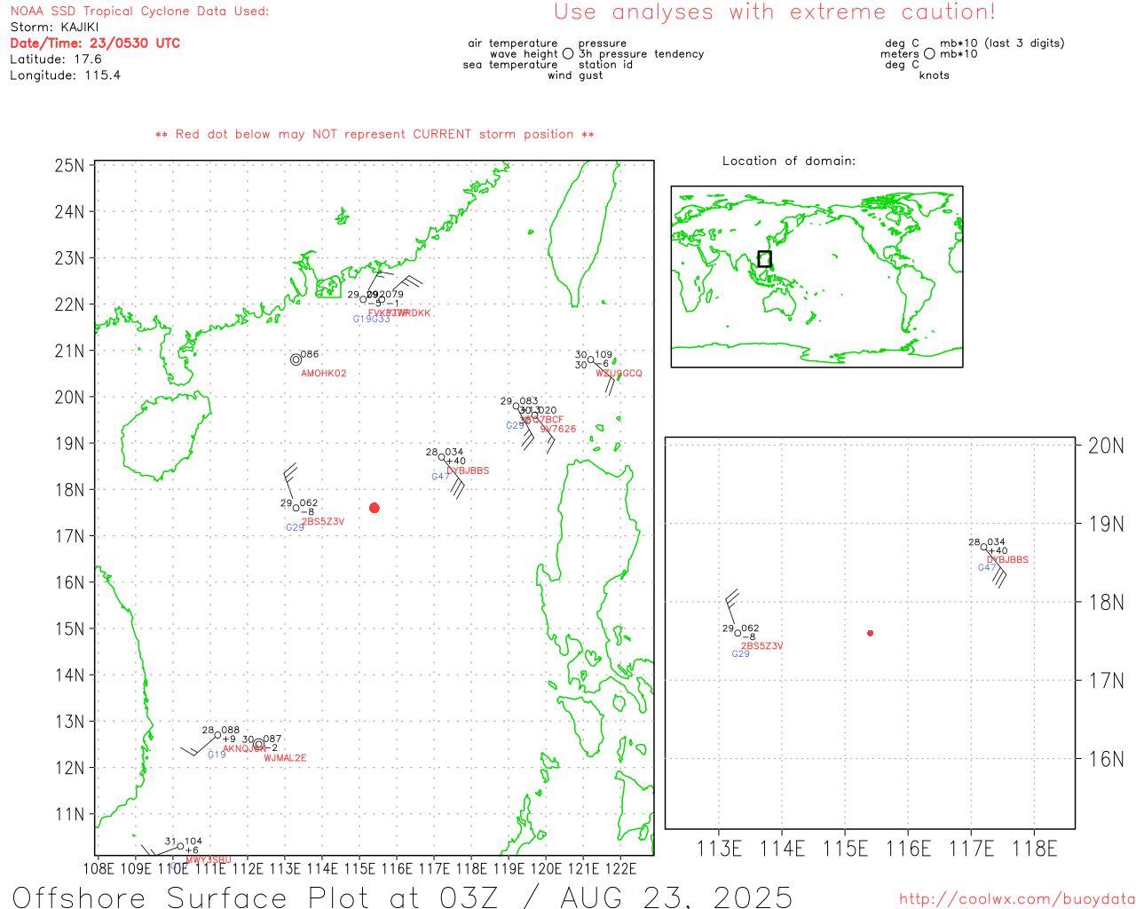Click the wind barb below station WZU9GCQ
Viewport: 1136px width, 909px height.
(x=605, y=377)
